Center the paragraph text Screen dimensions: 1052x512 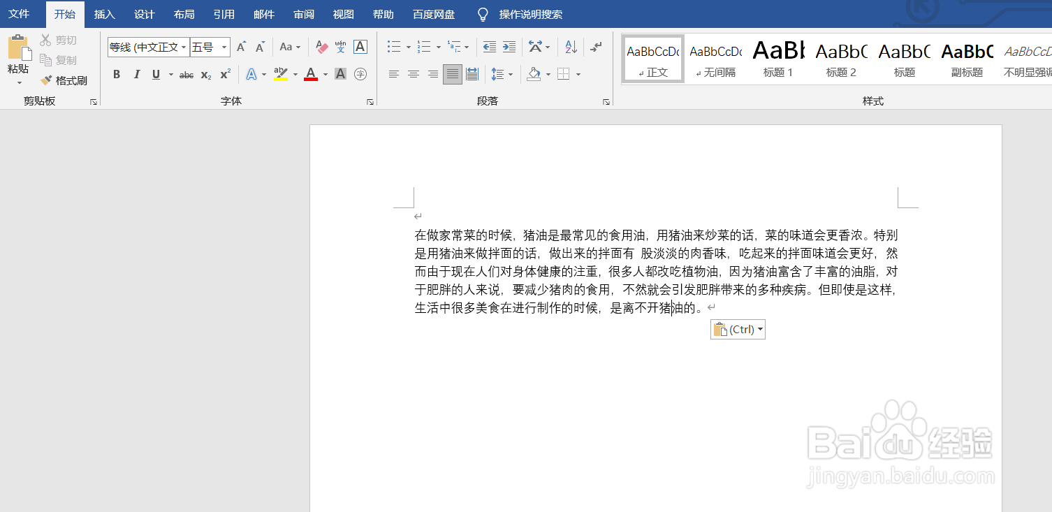tap(414, 74)
